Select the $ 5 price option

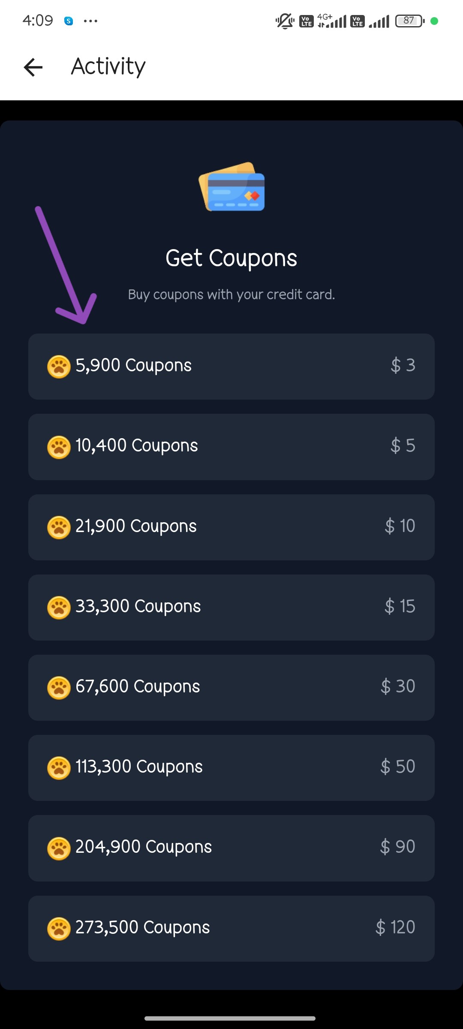point(403,446)
